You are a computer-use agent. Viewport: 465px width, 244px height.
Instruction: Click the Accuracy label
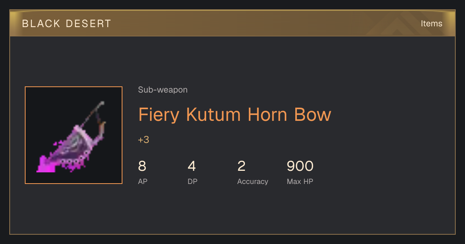pos(253,181)
